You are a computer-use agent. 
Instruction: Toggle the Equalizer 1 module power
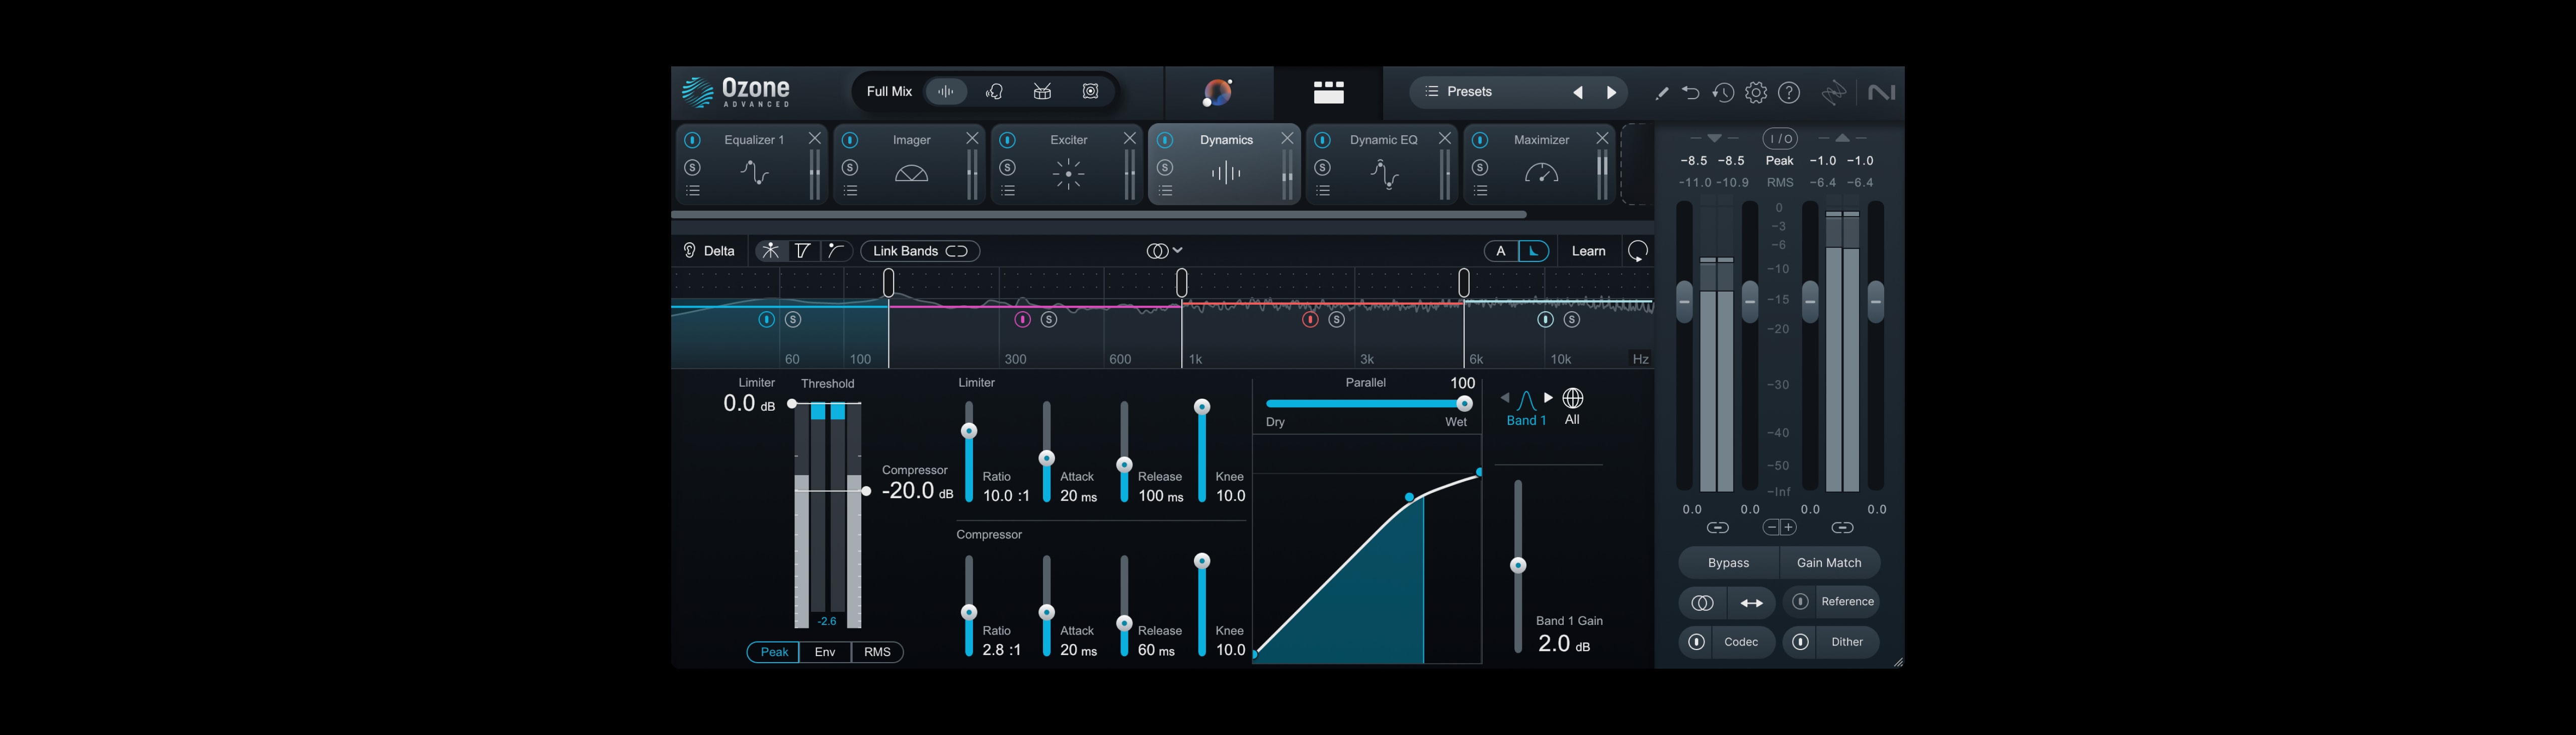coord(692,140)
